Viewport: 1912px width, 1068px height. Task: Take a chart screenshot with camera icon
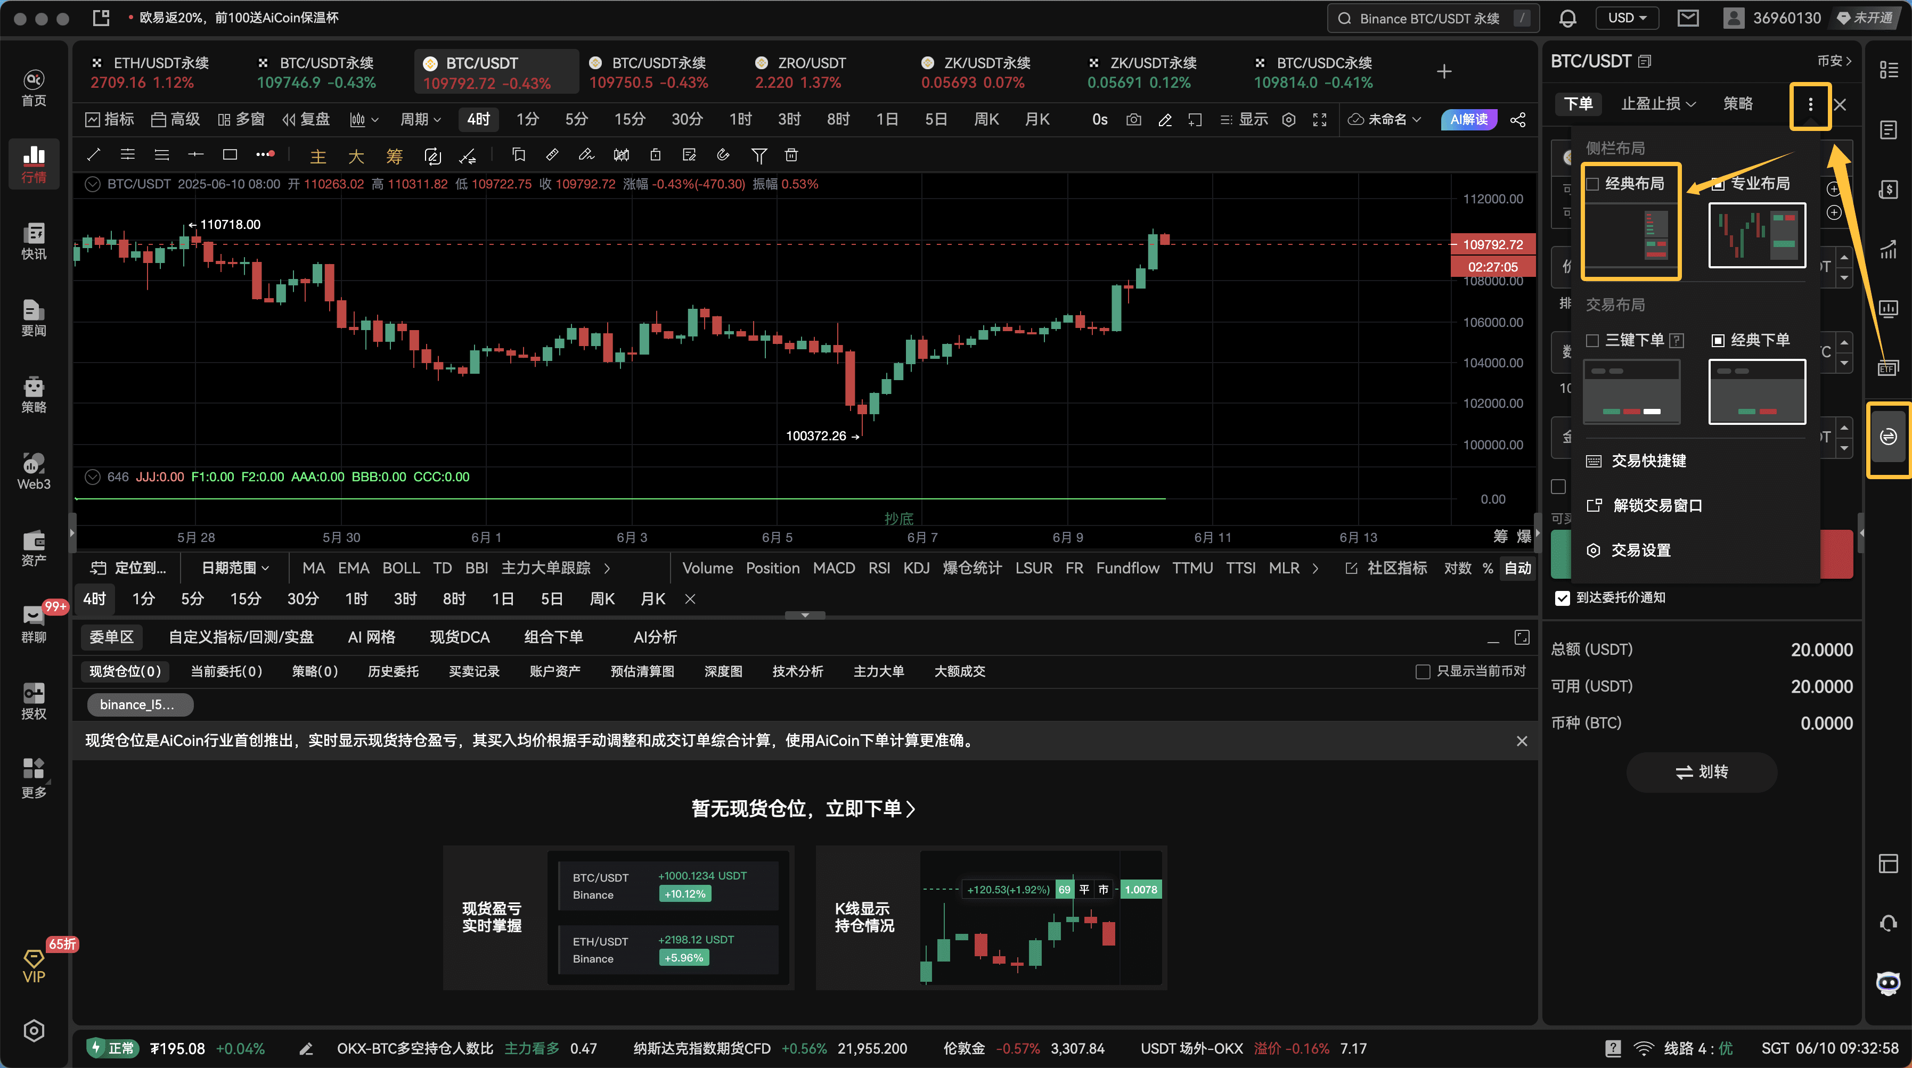pyautogui.click(x=1133, y=119)
